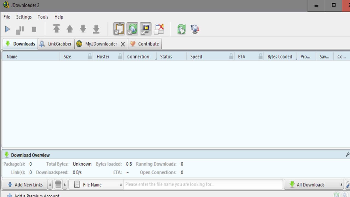350x197 pixels.
Task: Sort by the Name column header
Action: click(31, 57)
